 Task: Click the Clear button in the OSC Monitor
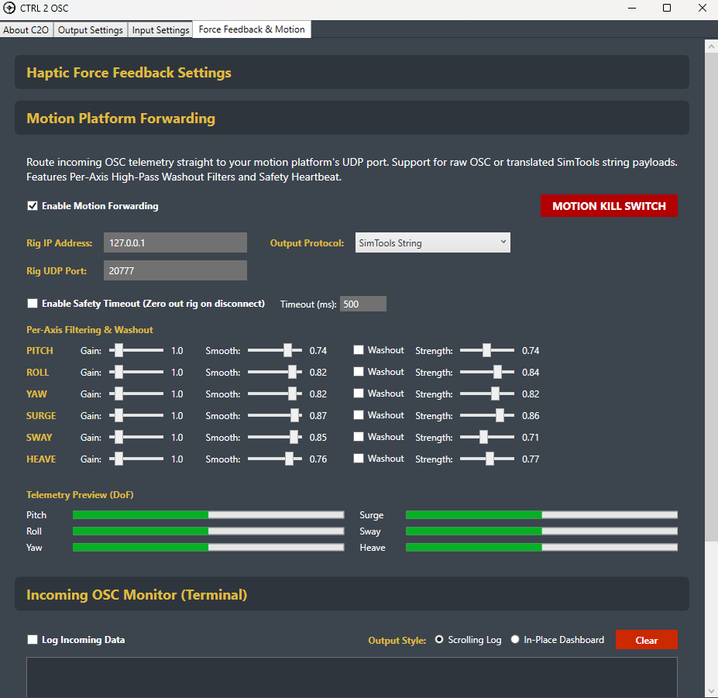[x=646, y=639]
